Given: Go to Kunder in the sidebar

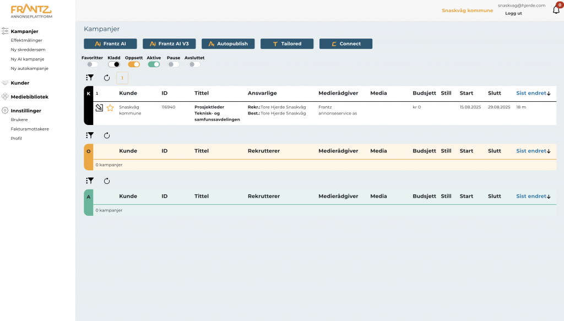Looking at the screenshot, I should (x=20, y=83).
